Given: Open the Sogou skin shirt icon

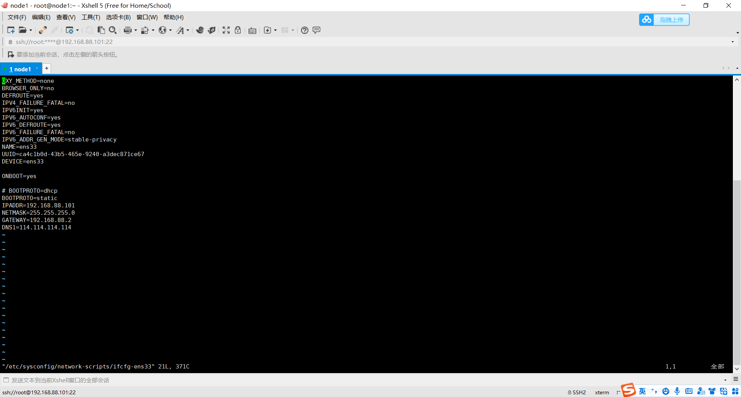Looking at the screenshot, I should point(712,391).
